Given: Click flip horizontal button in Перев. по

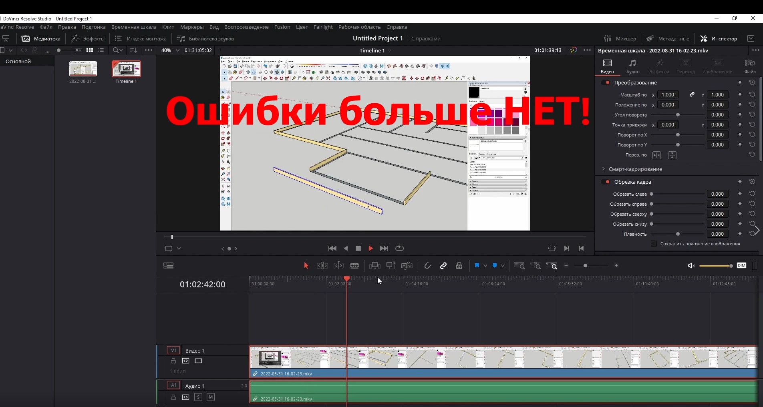Looking at the screenshot, I should [x=656, y=155].
